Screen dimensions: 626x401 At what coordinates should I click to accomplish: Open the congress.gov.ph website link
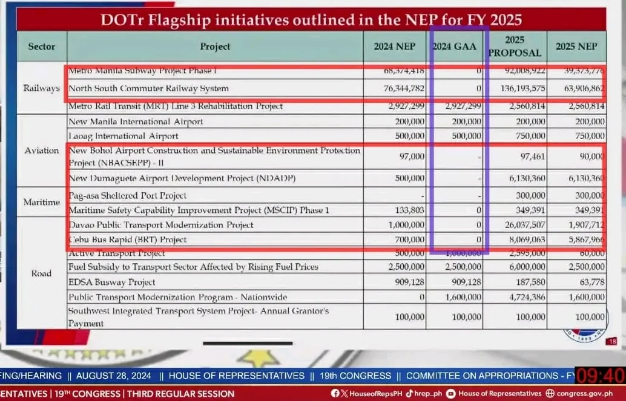click(584, 393)
